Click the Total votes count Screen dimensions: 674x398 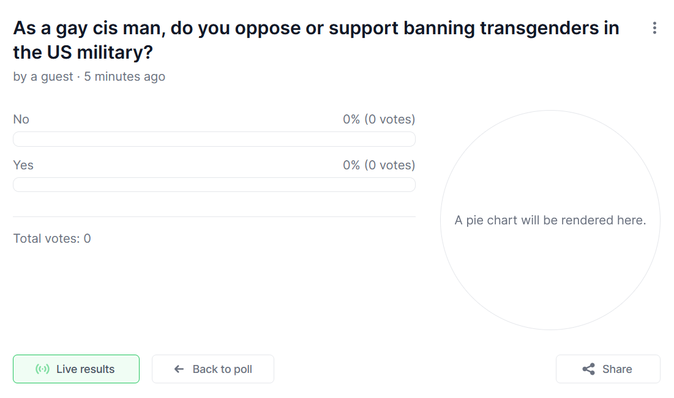[52, 238]
